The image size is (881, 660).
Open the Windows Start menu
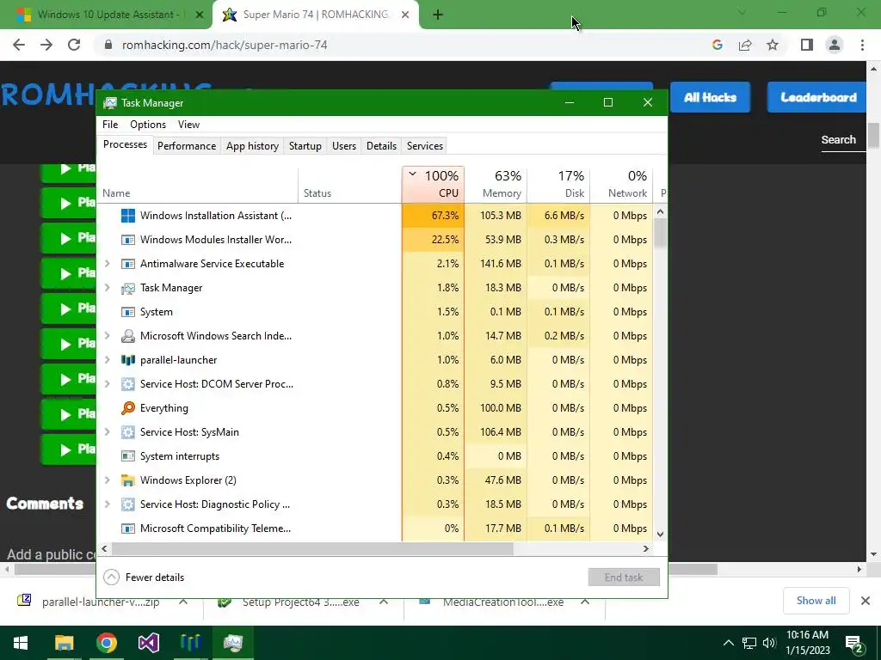[x=21, y=643]
